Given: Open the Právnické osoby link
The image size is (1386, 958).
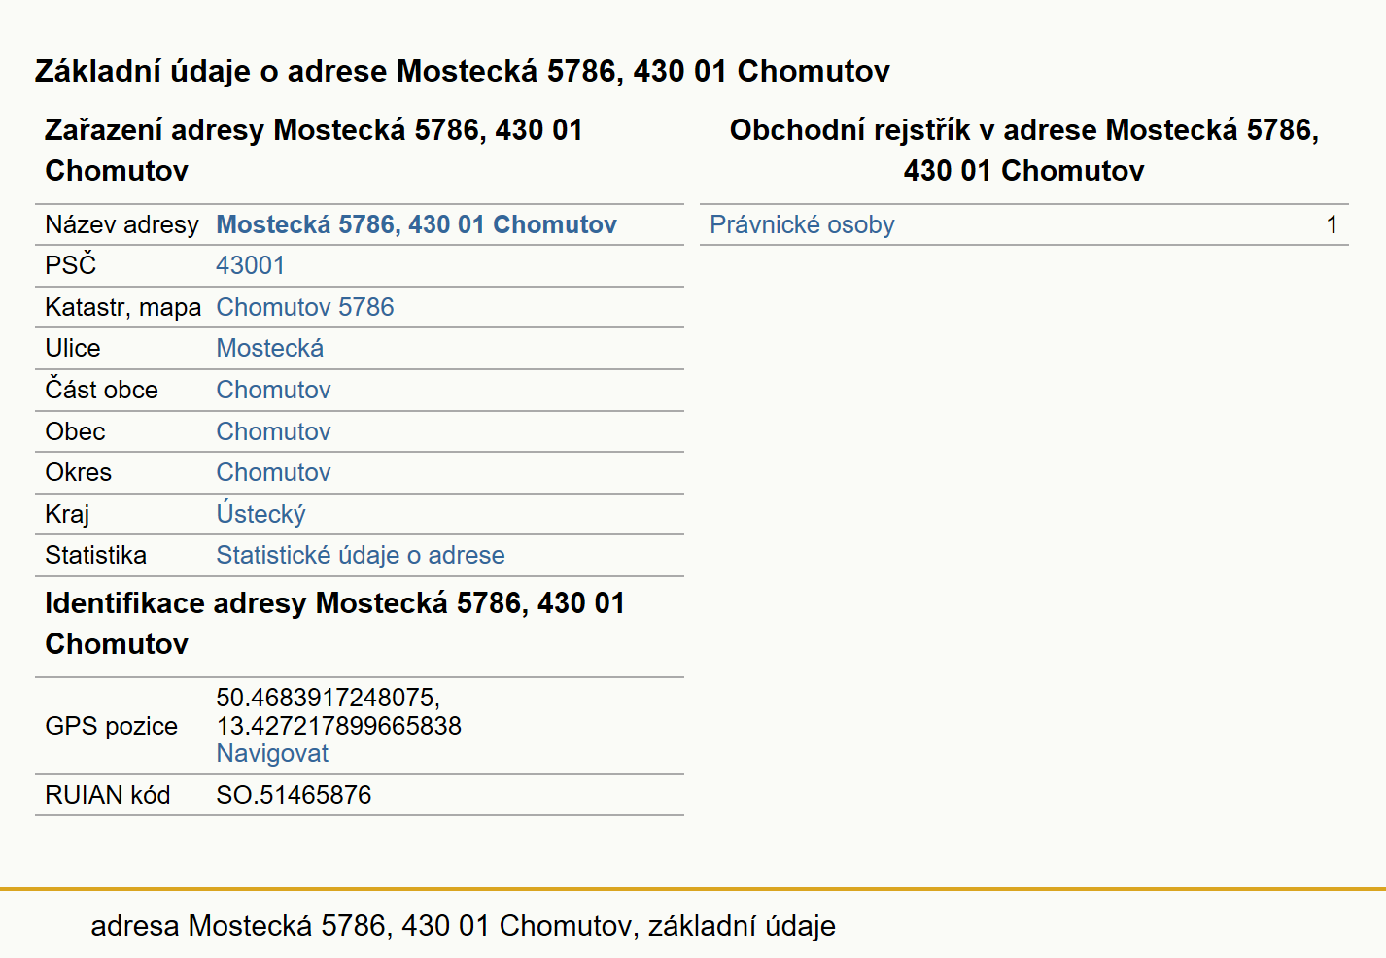Looking at the screenshot, I should pos(802,224).
